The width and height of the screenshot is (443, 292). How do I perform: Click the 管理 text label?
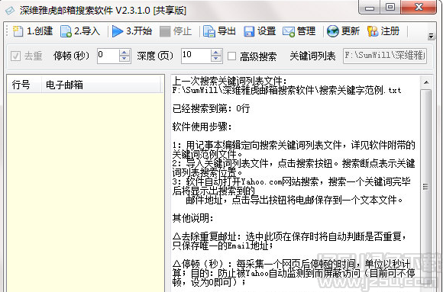pyautogui.click(x=306, y=31)
